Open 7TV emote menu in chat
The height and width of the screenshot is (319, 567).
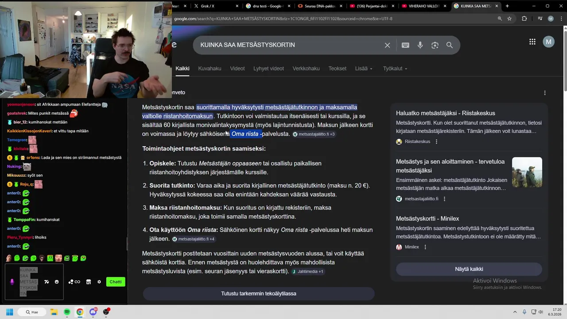[x=47, y=282]
